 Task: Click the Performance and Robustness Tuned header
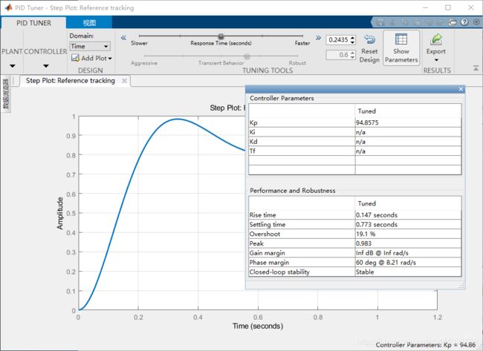(408, 203)
